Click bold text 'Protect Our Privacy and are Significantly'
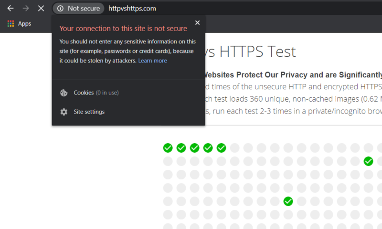The image size is (382, 229). point(309,75)
